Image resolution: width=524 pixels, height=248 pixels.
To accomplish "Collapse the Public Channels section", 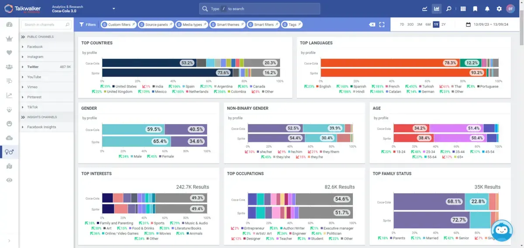I will (x=23, y=37).
